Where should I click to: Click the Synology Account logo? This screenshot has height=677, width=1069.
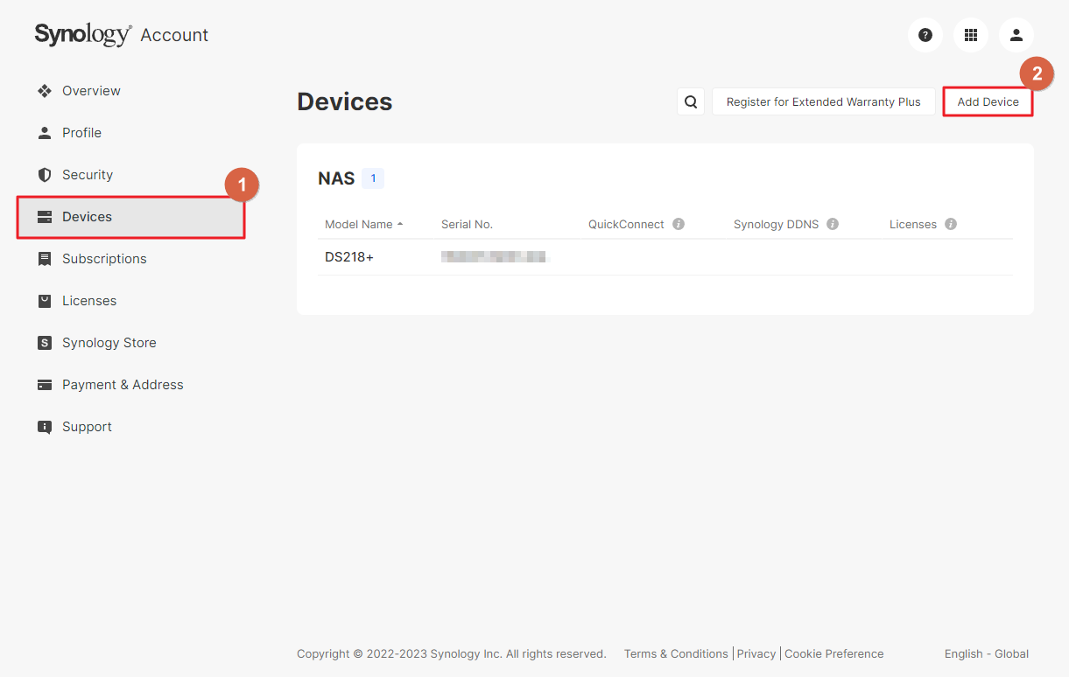(x=122, y=35)
